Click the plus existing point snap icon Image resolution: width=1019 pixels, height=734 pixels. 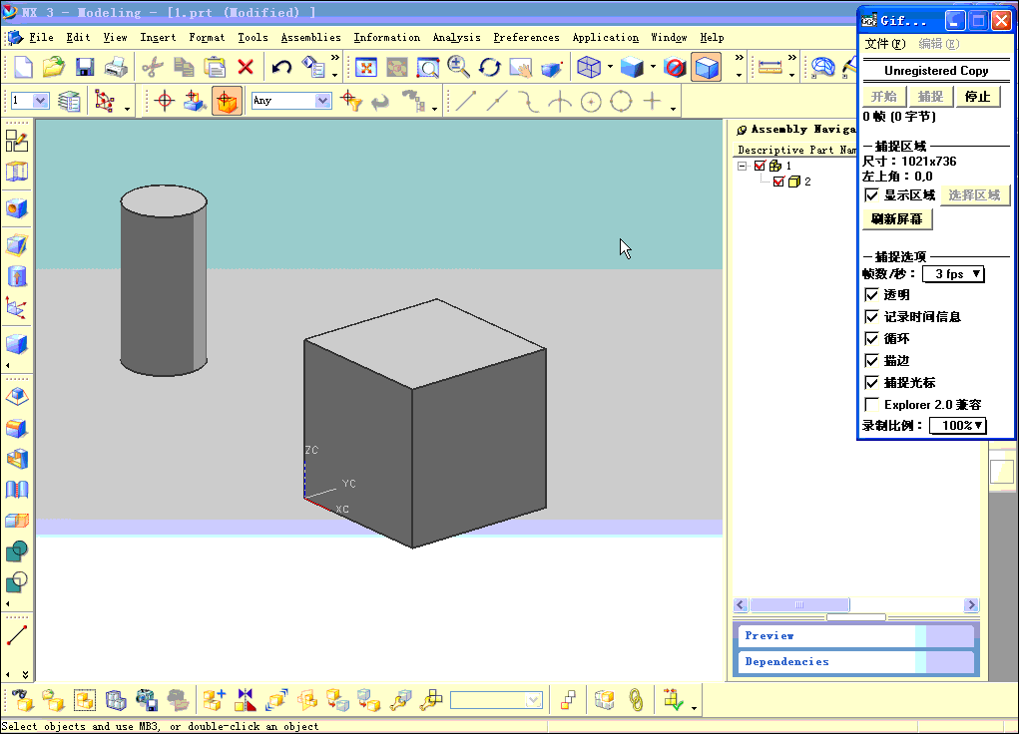click(x=652, y=101)
